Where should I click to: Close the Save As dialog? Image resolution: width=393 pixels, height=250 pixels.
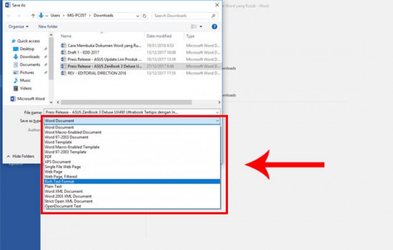coord(217,5)
